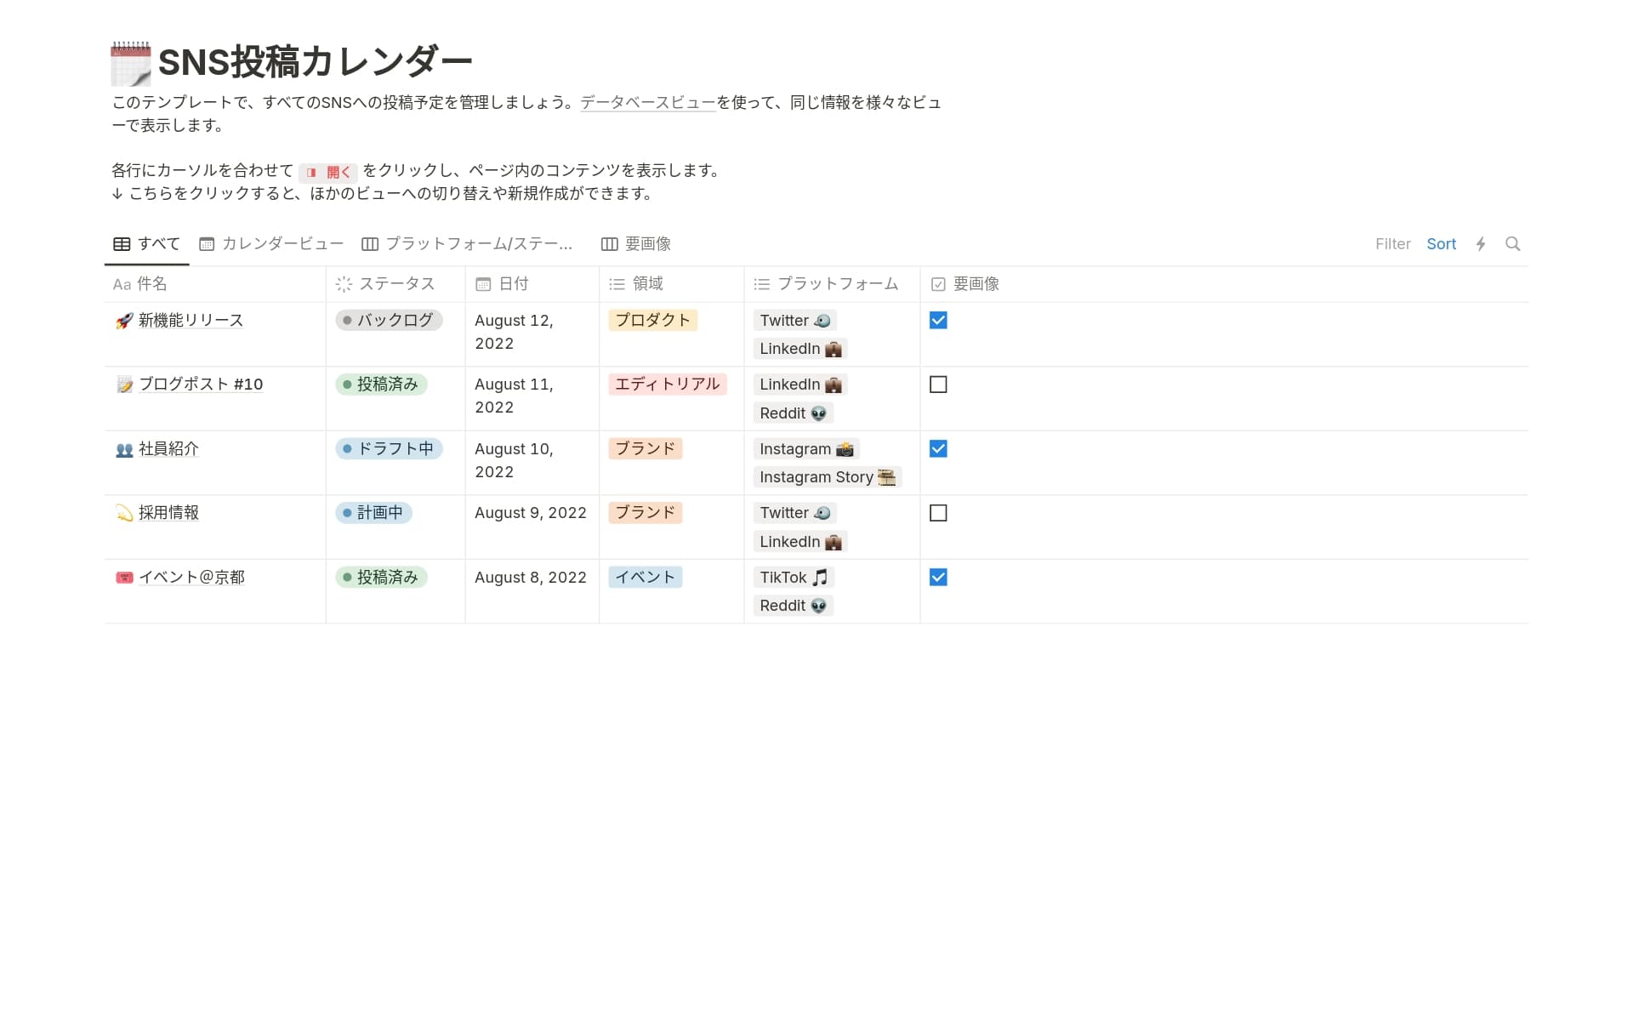The height and width of the screenshot is (1020, 1633).
Task: Switch to the 要画像 view tab
Action: tap(646, 243)
